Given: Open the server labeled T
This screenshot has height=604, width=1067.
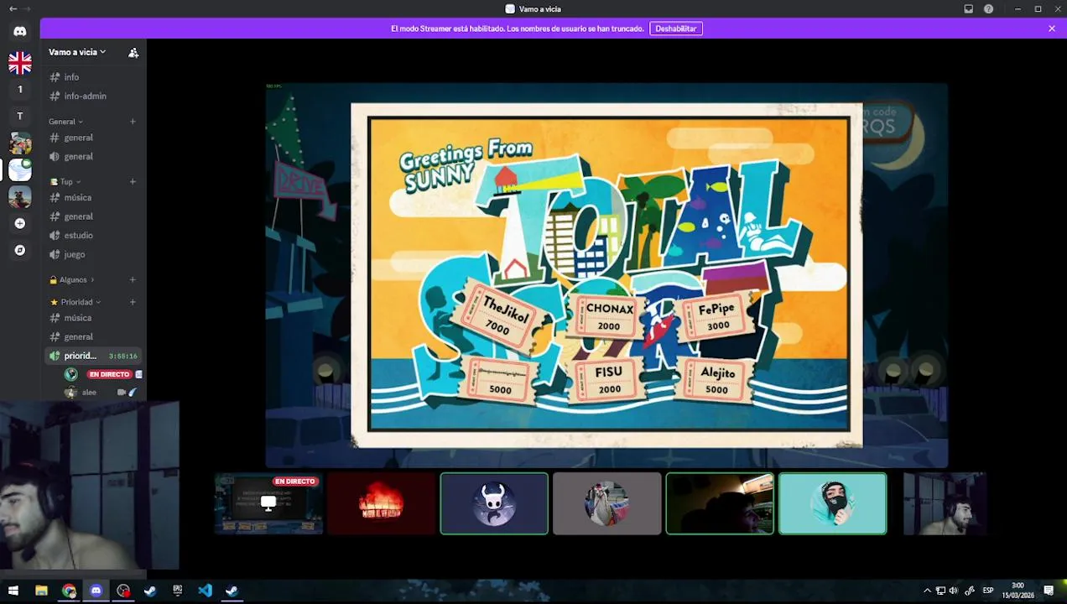Looking at the screenshot, I should coord(20,116).
